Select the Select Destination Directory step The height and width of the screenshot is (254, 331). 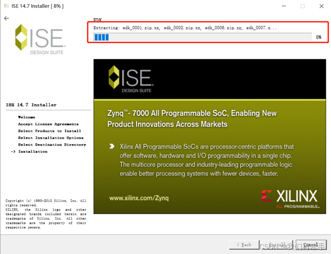tap(52, 145)
